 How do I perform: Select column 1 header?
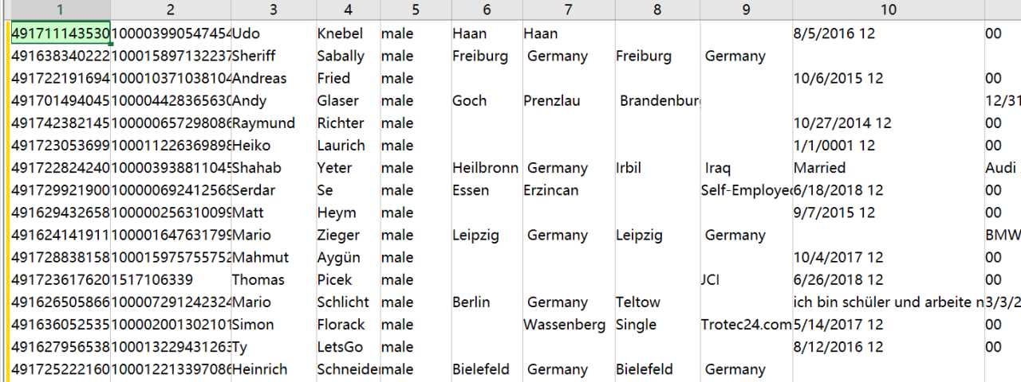[x=61, y=10]
